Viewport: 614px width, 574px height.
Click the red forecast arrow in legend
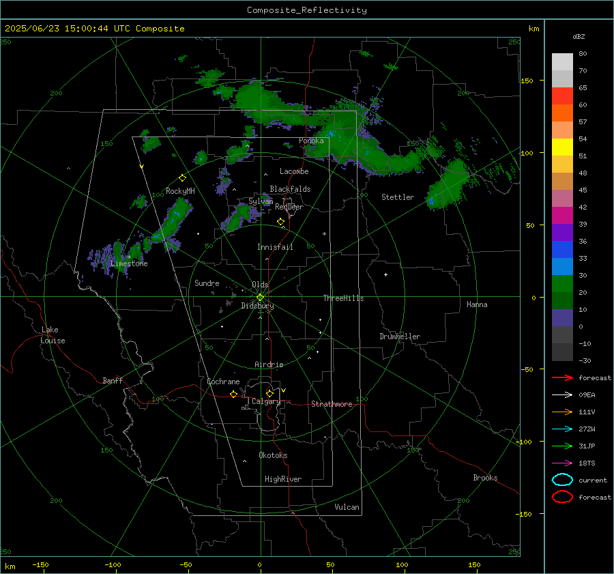562,377
